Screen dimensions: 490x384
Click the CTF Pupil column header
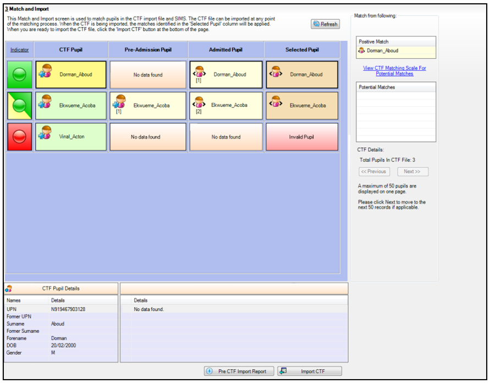click(x=71, y=50)
